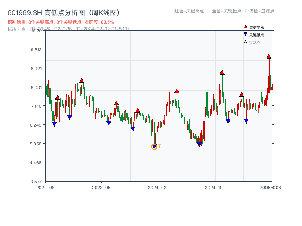Click the blue low marker inside the orange circle

(x=154, y=147)
